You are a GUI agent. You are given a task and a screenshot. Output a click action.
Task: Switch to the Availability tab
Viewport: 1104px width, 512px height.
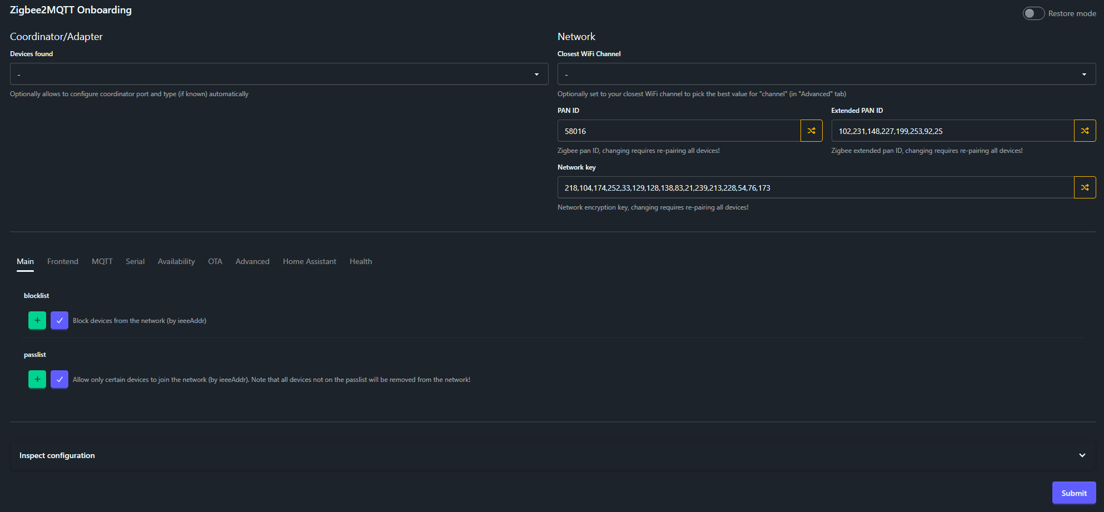(x=176, y=261)
